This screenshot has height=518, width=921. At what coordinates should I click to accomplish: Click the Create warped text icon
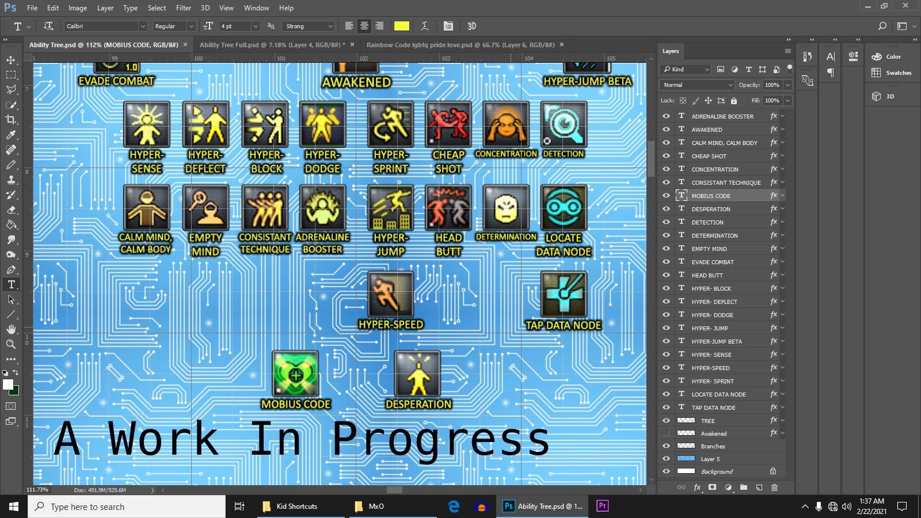(x=424, y=26)
